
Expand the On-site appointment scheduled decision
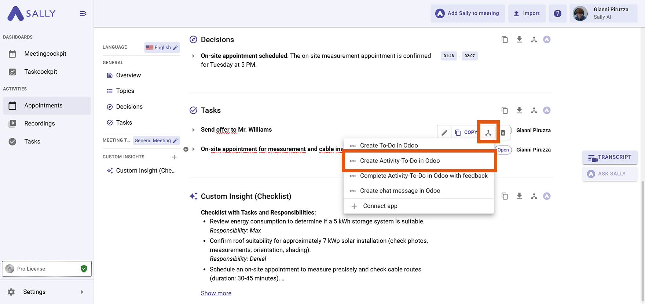193,56
